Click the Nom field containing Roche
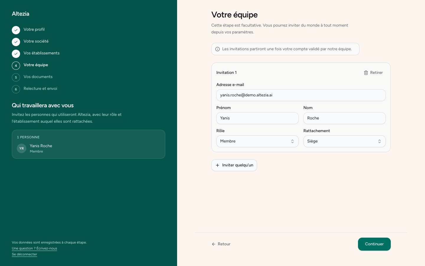Image resolution: width=425 pixels, height=266 pixels. (x=344, y=118)
